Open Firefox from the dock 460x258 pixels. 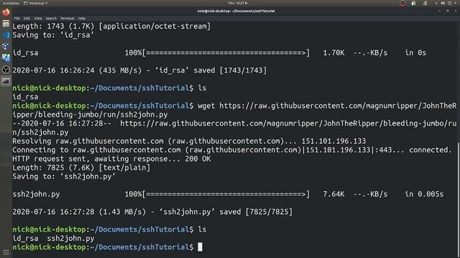click(6, 12)
